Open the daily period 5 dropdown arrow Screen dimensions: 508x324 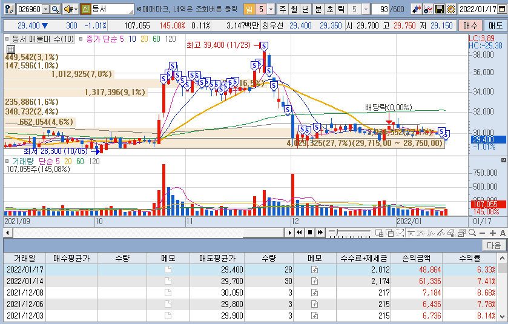271,9
